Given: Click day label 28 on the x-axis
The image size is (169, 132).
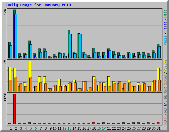Looking at the screenshot, I should point(144,128).
